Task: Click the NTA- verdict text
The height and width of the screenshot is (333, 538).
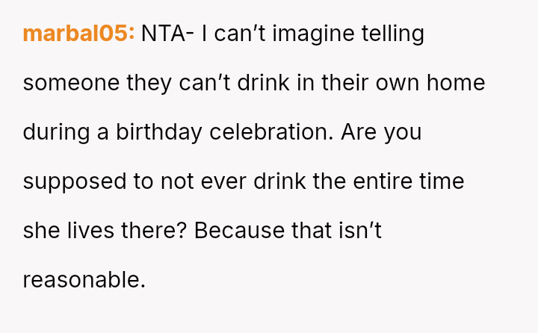Action: (167, 34)
